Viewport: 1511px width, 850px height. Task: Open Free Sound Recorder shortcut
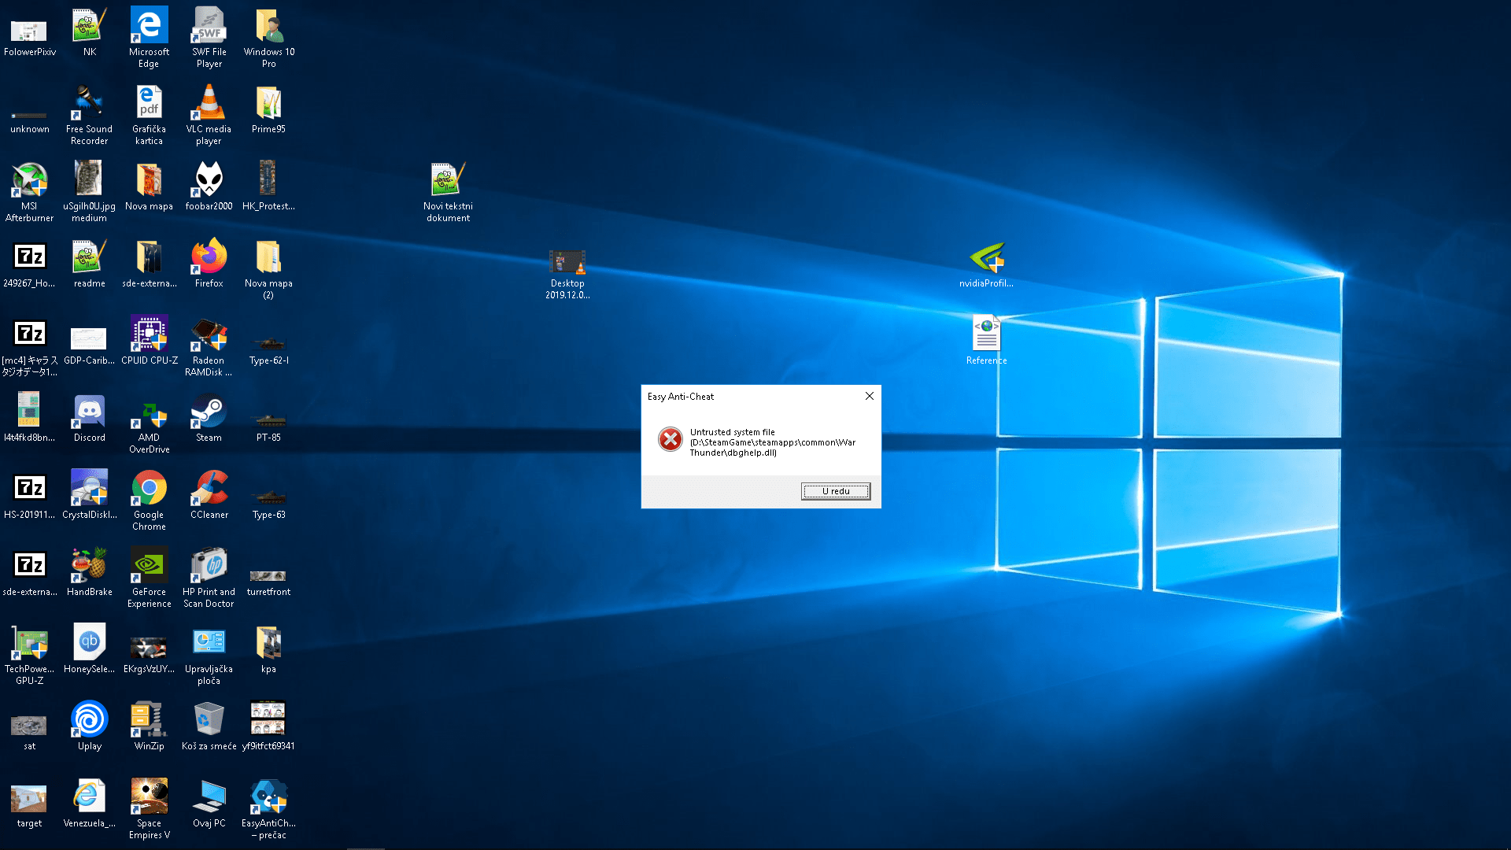pyautogui.click(x=89, y=114)
